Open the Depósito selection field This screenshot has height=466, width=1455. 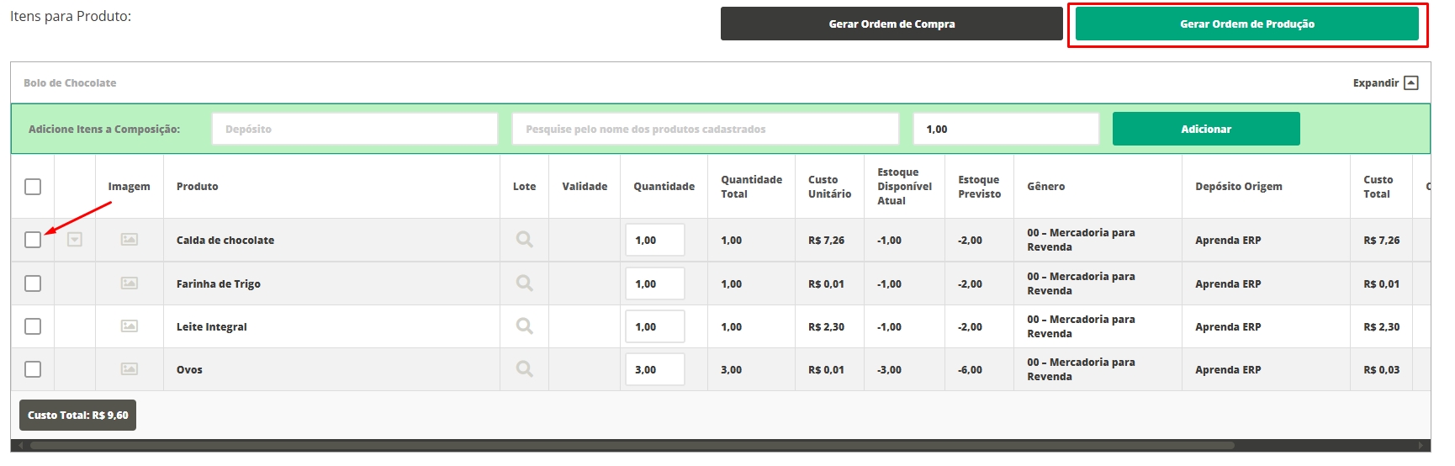tap(354, 129)
